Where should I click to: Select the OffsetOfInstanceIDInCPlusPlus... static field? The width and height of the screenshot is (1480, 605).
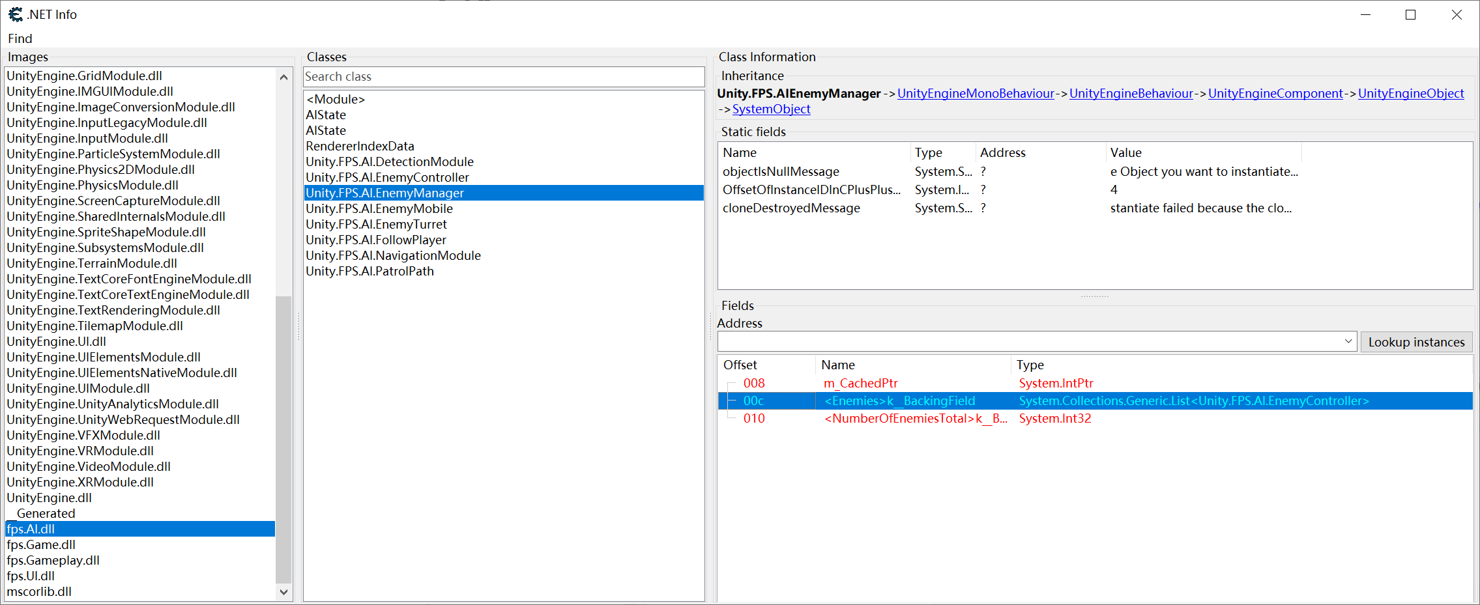point(811,190)
